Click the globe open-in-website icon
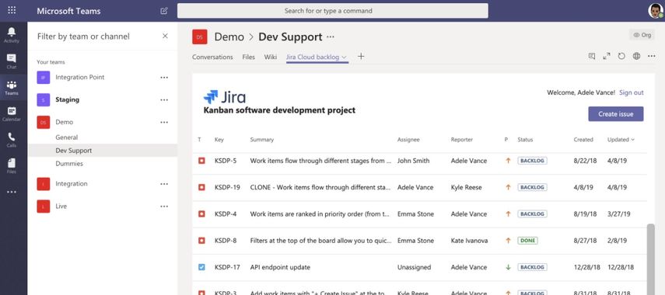The image size is (665, 295). click(x=636, y=57)
